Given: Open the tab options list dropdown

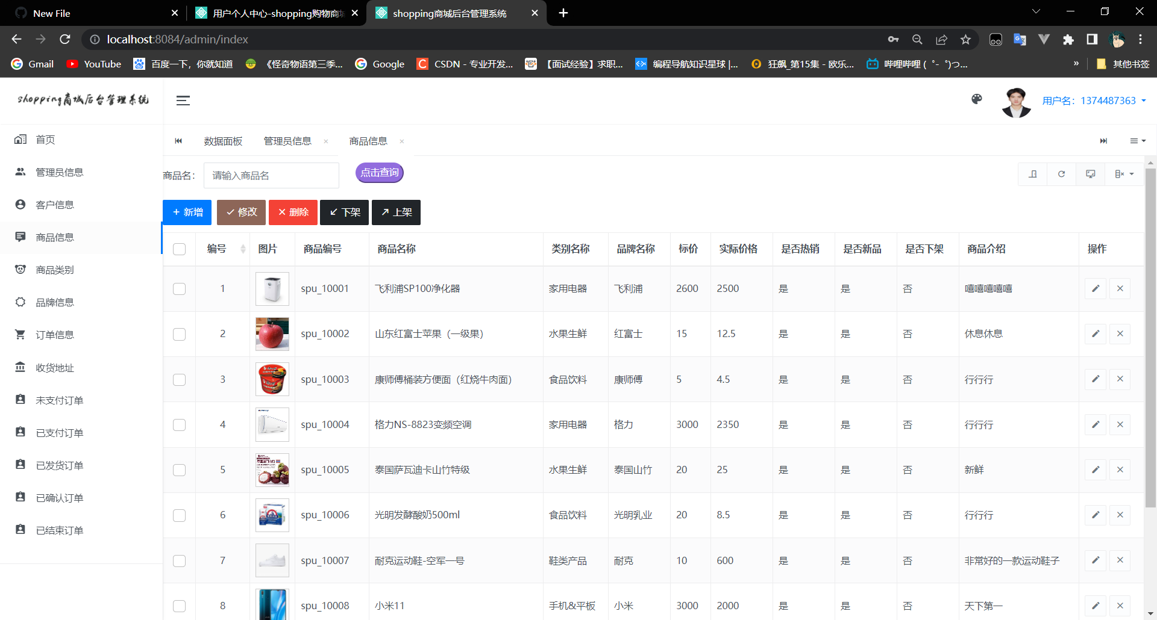Looking at the screenshot, I should pyautogui.click(x=1138, y=141).
